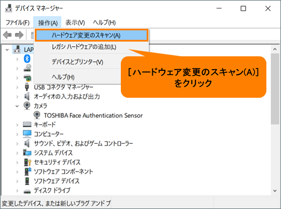Select the セキュリティ デバイス label

tap(57, 162)
